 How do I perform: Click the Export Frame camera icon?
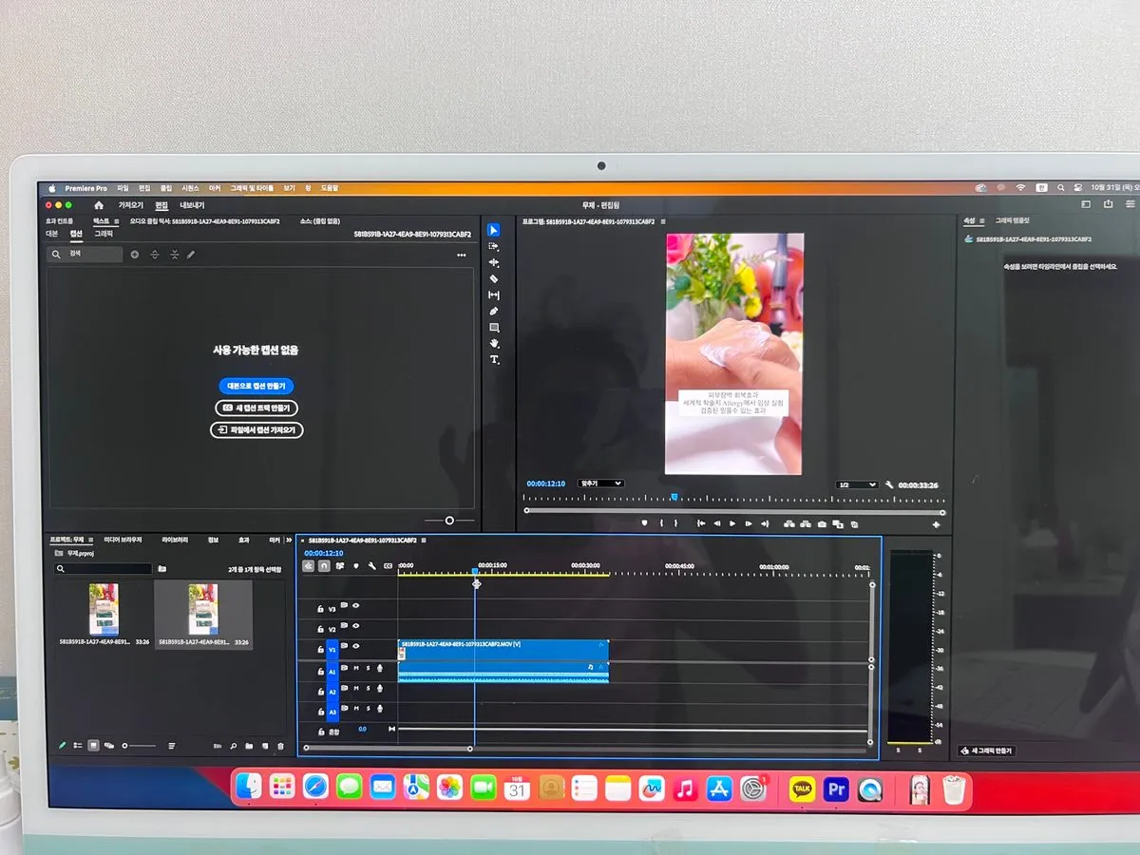click(x=821, y=524)
